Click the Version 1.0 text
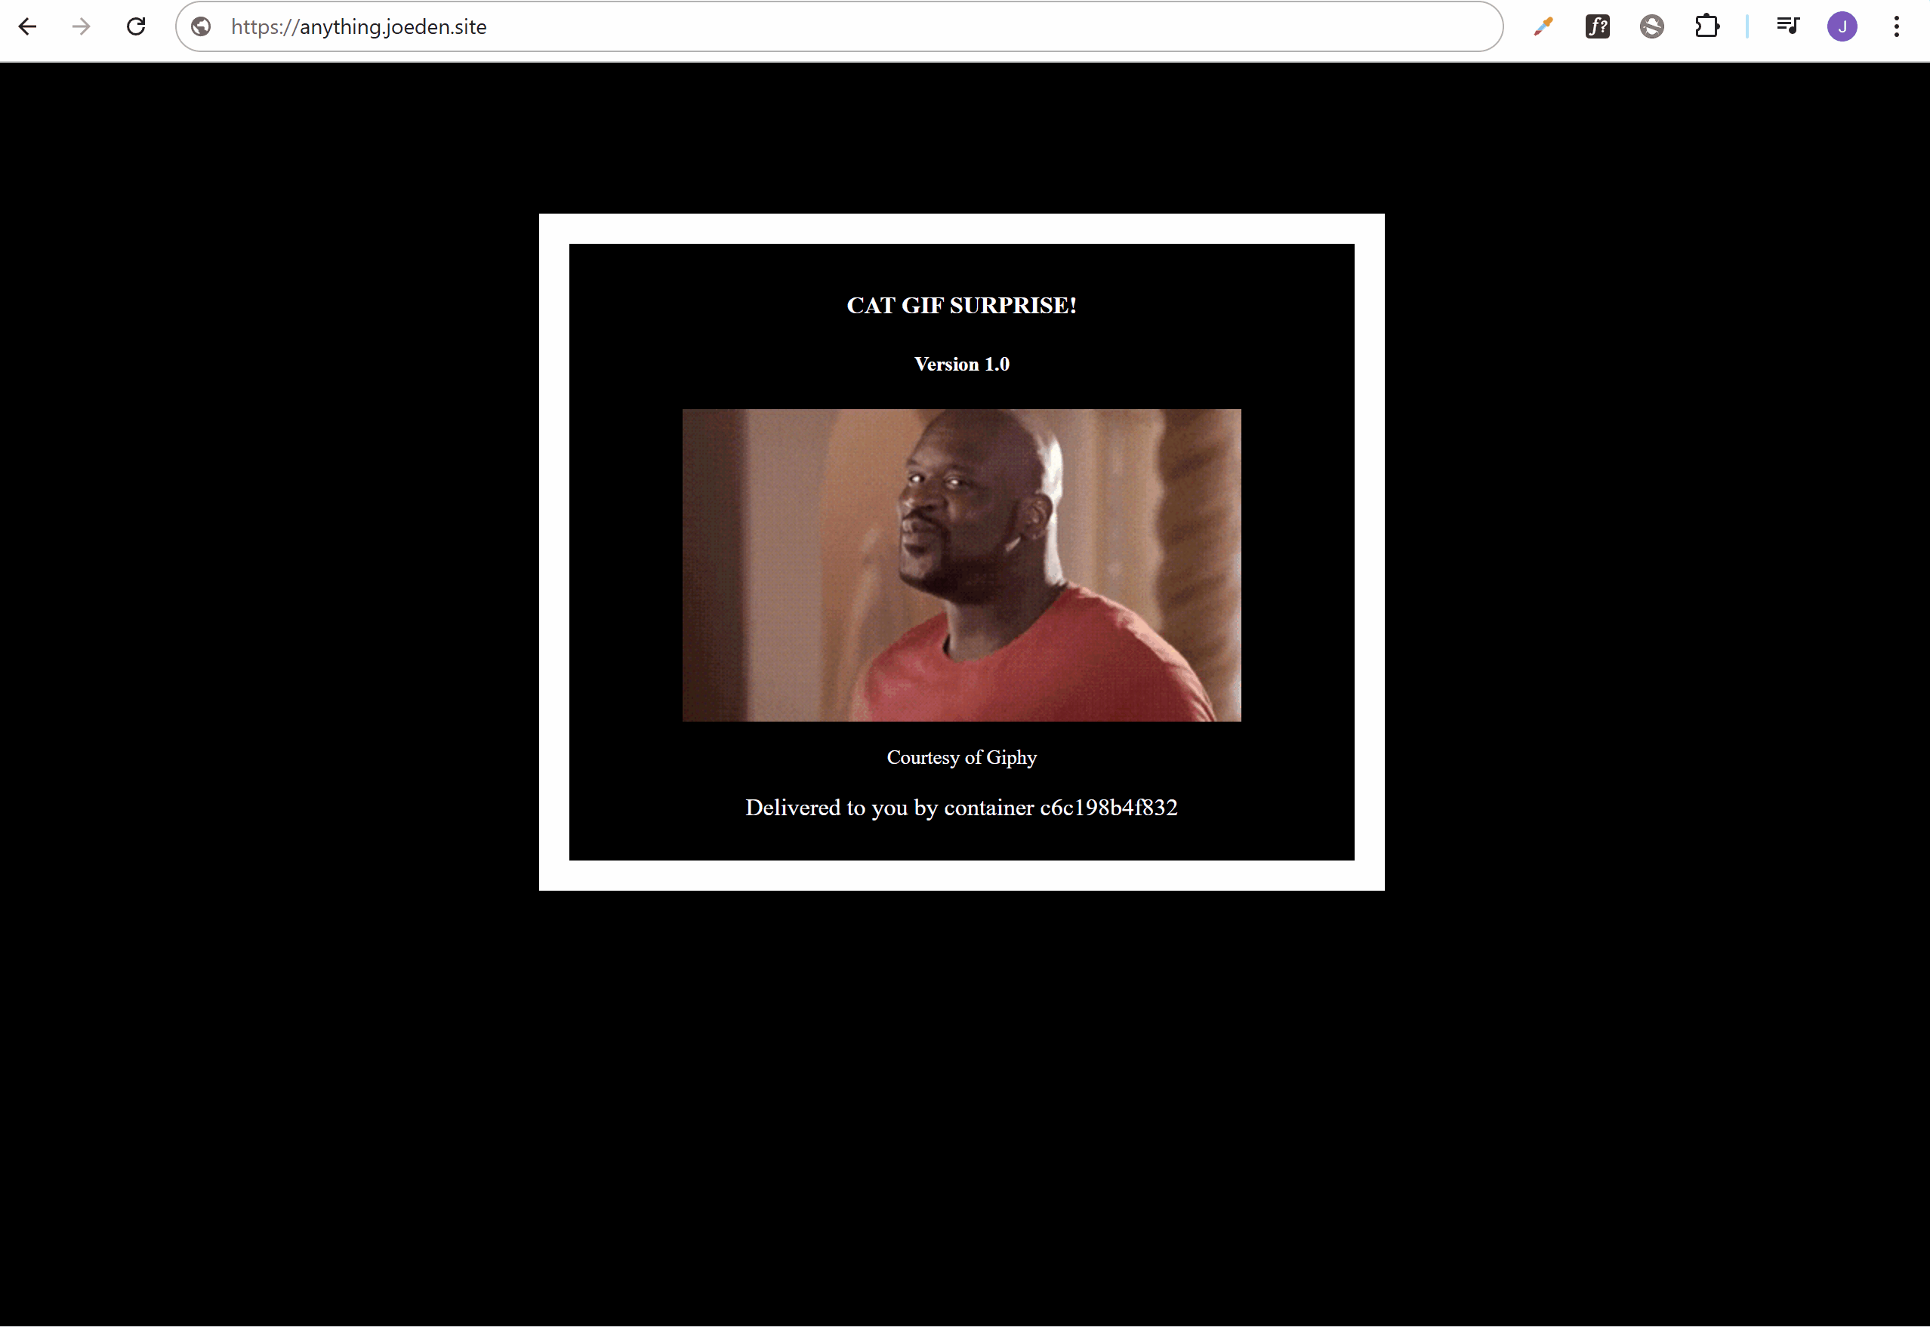Screen dimensions: 1930x1327 point(961,364)
